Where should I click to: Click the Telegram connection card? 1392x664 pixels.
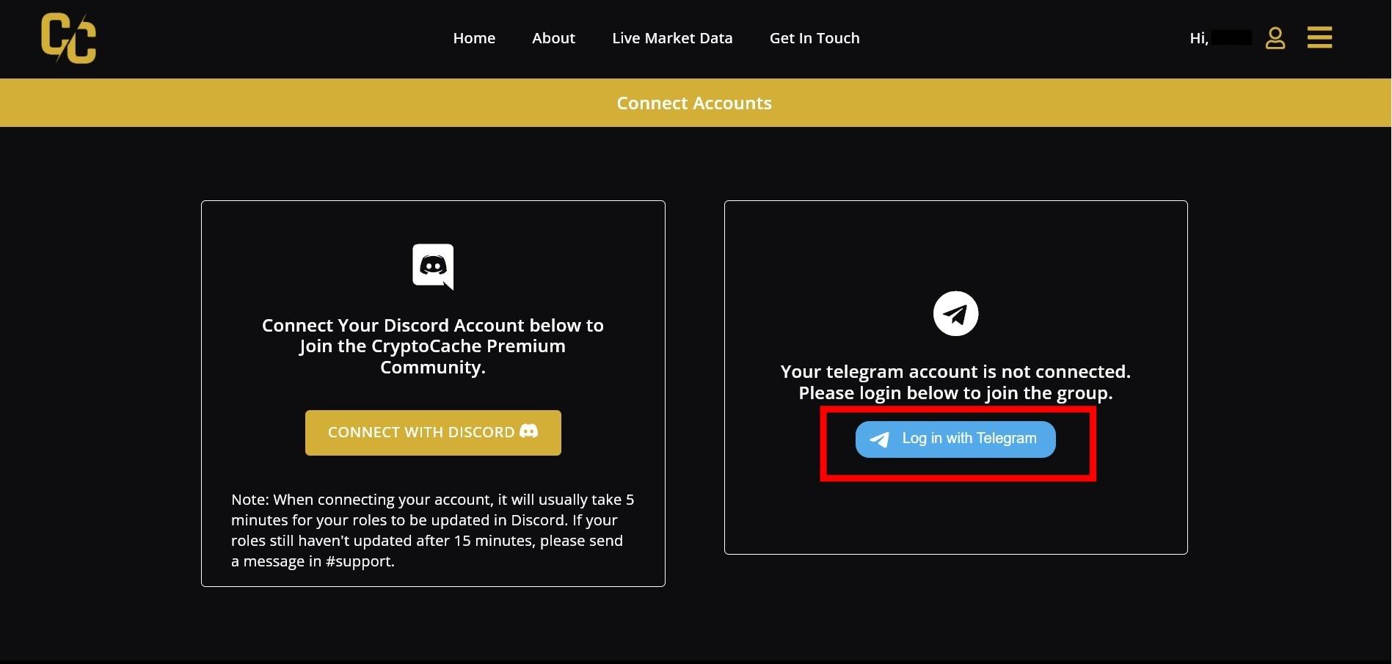[x=955, y=378]
